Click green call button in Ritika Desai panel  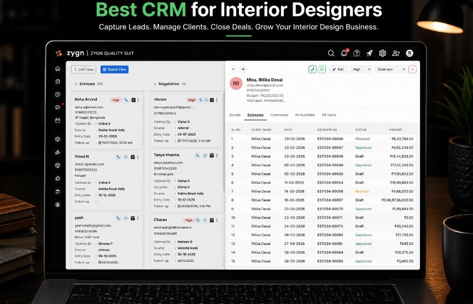312,69
